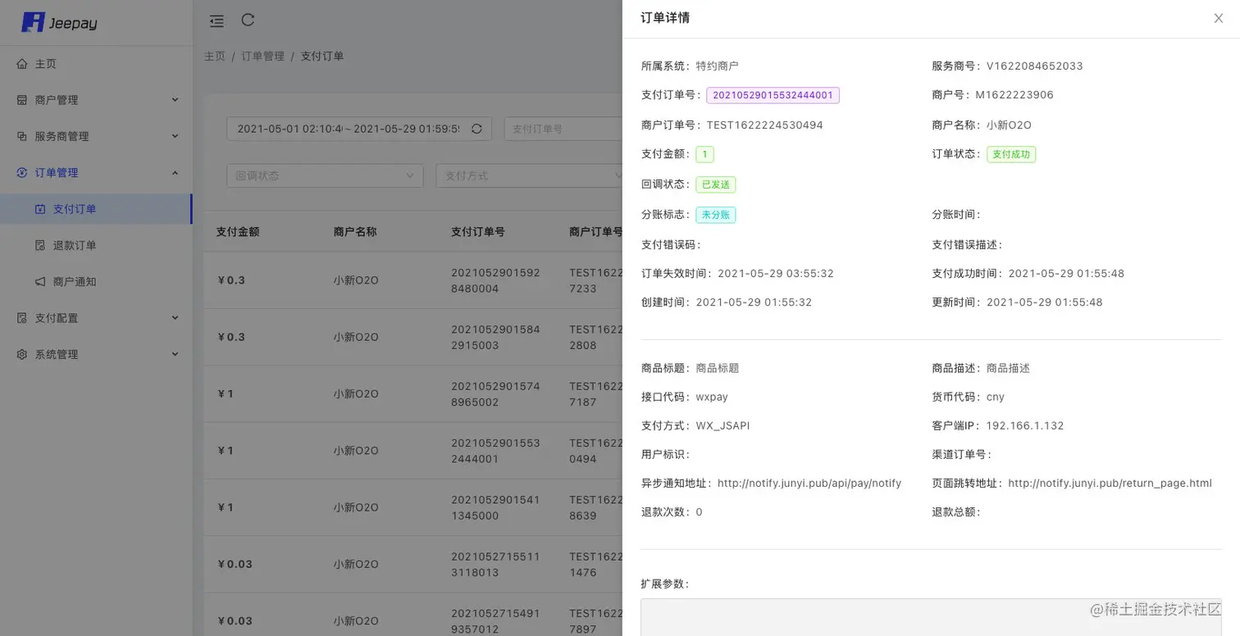Screen dimensions: 1240x636
Task: Open the 支付方式 dropdown
Action: coord(531,175)
